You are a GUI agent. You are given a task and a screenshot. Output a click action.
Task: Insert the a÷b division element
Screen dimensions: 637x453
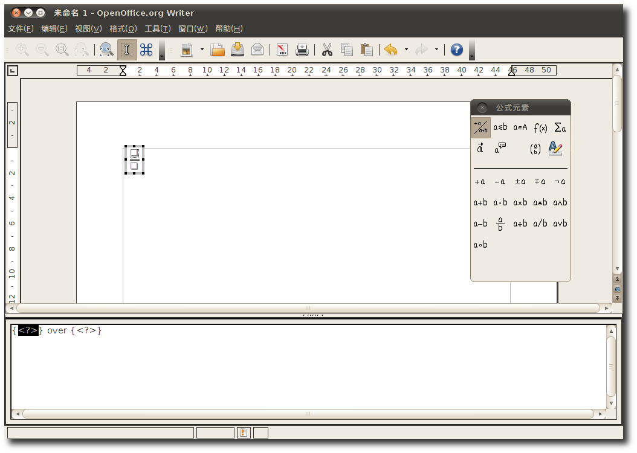[x=520, y=223]
